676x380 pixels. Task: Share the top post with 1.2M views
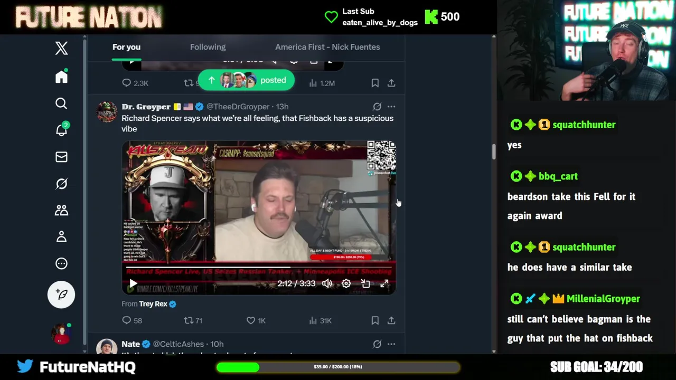tap(391, 83)
